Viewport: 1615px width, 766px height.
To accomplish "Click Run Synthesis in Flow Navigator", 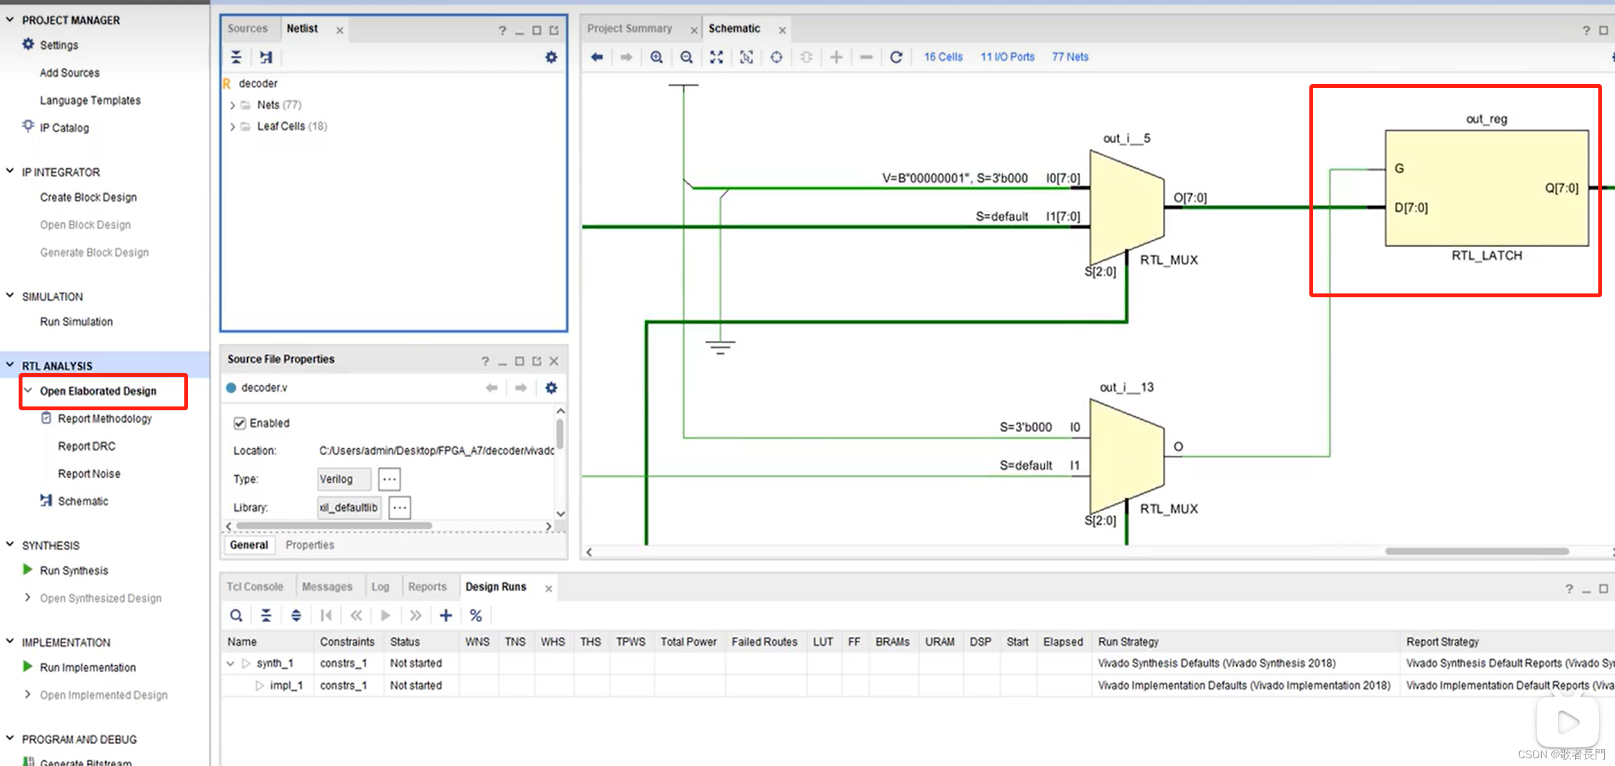I will (x=74, y=571).
